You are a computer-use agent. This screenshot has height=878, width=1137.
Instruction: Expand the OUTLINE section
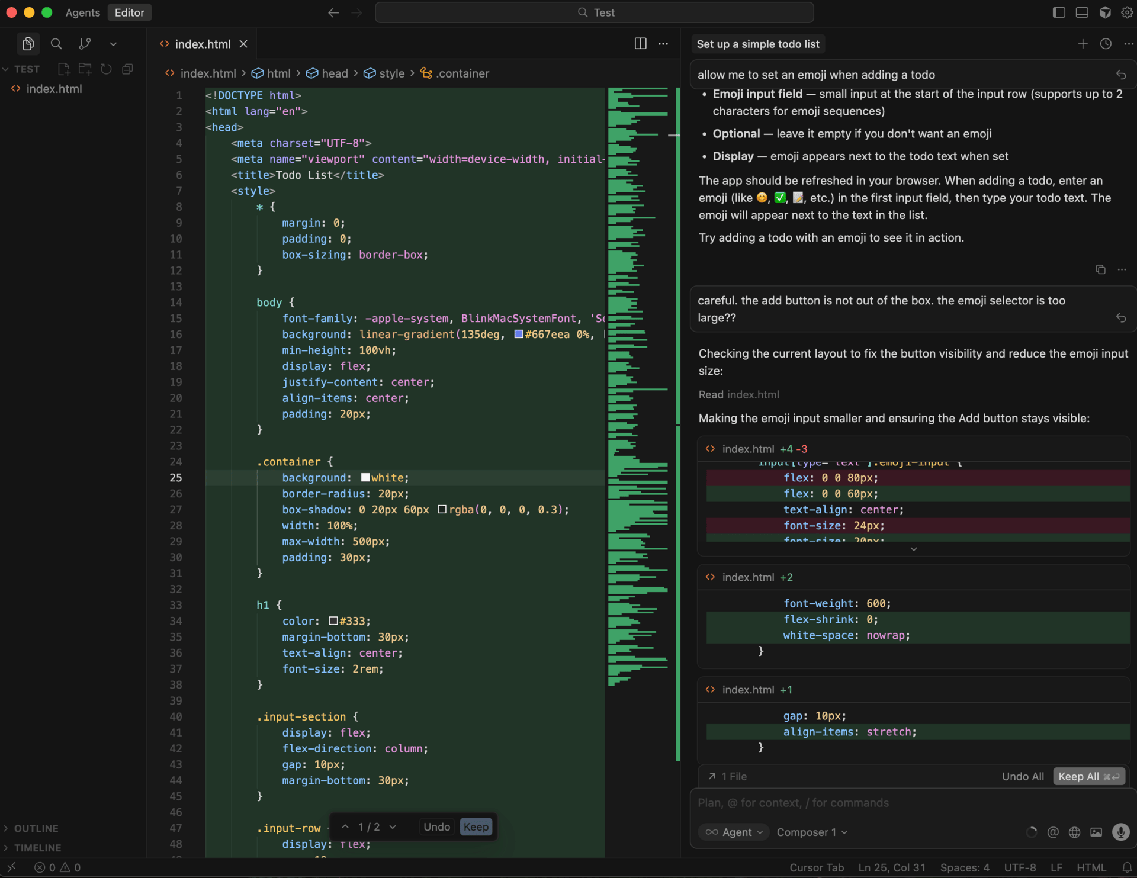coord(36,828)
